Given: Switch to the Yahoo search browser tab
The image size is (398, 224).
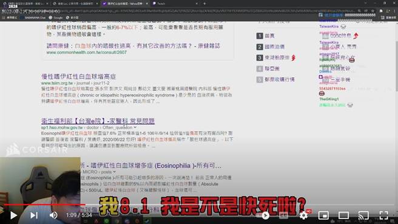Looking at the screenshot, I should tap(126, 4).
